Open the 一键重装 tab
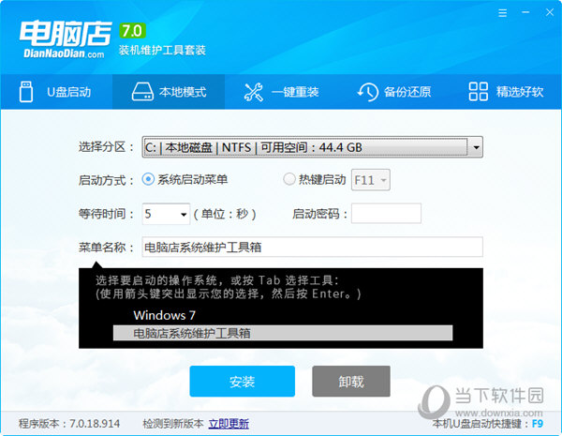 [281, 92]
